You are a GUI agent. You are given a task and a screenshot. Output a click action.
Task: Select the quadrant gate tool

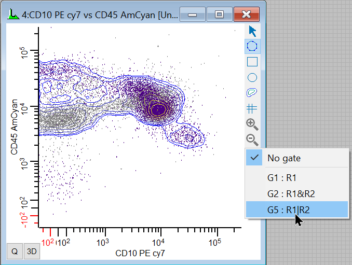coord(252,108)
